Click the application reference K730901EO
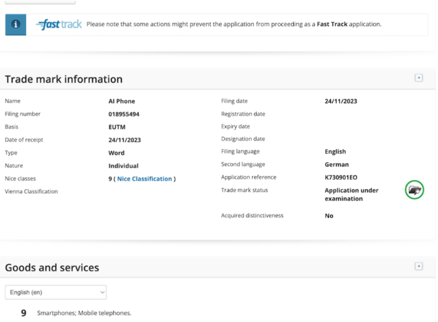 pyautogui.click(x=341, y=177)
